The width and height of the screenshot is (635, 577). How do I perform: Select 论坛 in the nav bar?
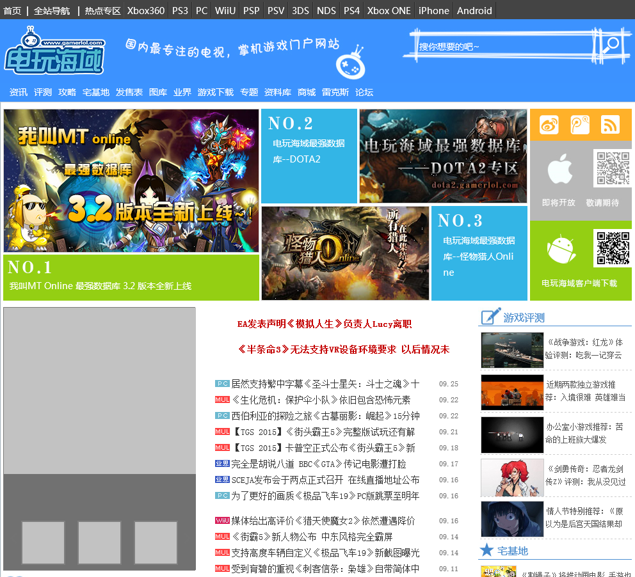(x=364, y=92)
